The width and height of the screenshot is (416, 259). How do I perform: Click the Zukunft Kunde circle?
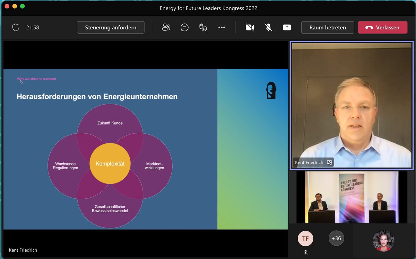pyautogui.click(x=110, y=123)
